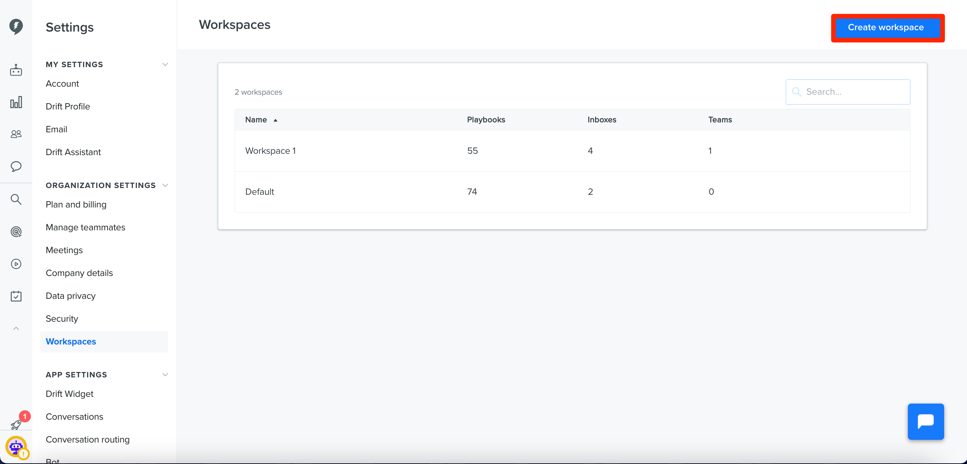Open the user avatar robot icon

16,447
